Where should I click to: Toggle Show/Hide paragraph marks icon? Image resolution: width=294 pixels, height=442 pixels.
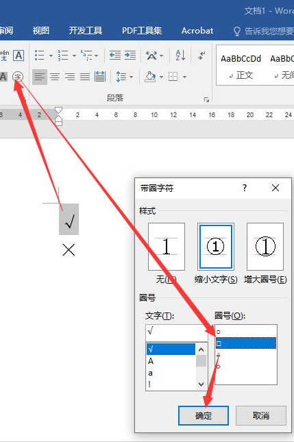click(x=201, y=56)
